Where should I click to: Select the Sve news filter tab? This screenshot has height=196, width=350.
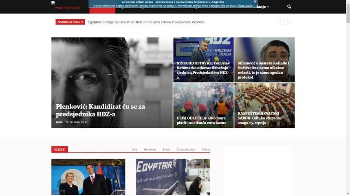pyautogui.click(x=134, y=150)
